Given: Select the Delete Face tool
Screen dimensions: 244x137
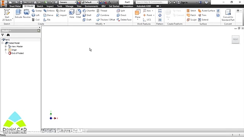Looking at the screenshot, I should (124, 19).
